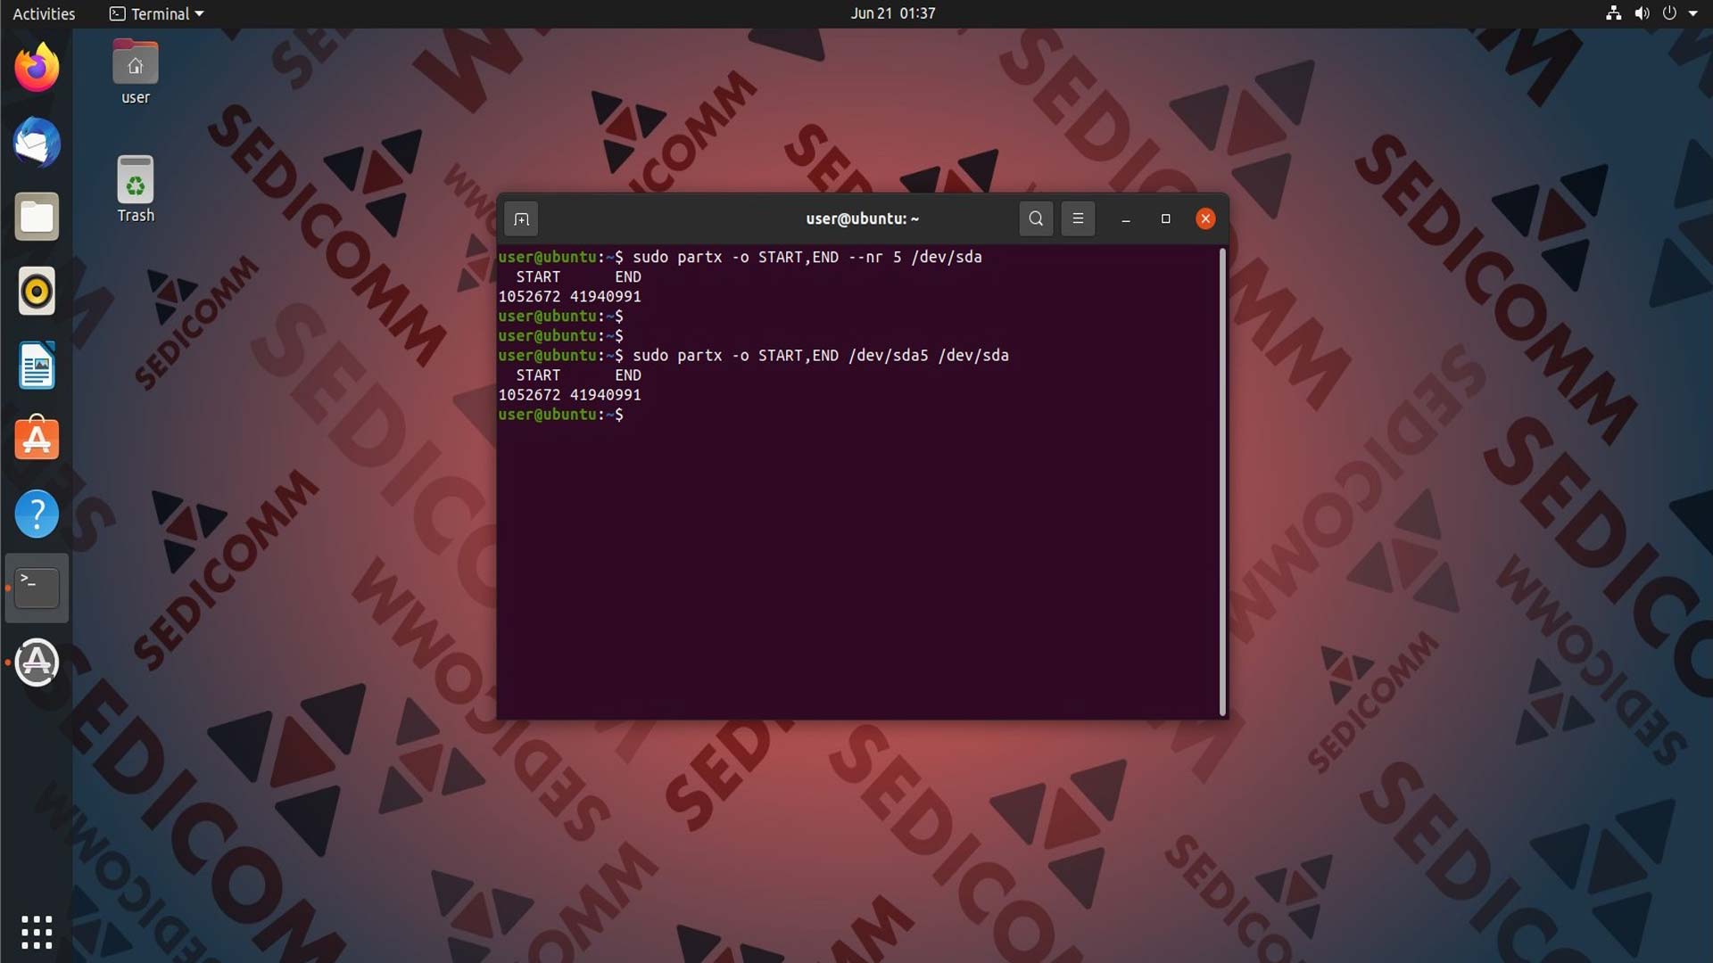Minimize the terminal window
The image size is (1713, 963).
1126,218
